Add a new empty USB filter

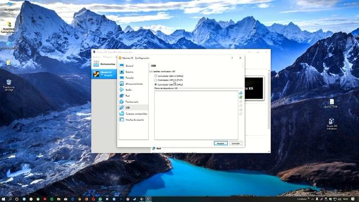click(241, 93)
